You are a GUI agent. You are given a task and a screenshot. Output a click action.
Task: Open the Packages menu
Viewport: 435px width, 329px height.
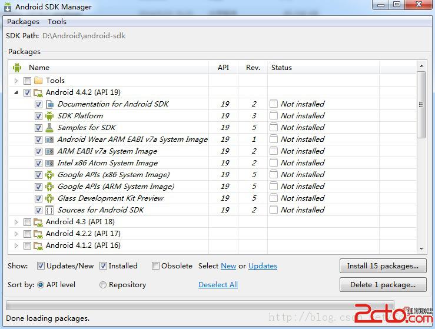pos(23,22)
